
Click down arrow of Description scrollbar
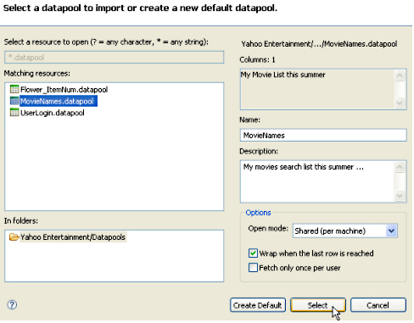point(400,196)
